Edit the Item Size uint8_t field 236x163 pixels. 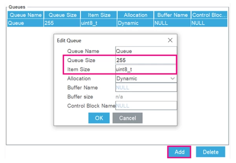click(x=146, y=69)
